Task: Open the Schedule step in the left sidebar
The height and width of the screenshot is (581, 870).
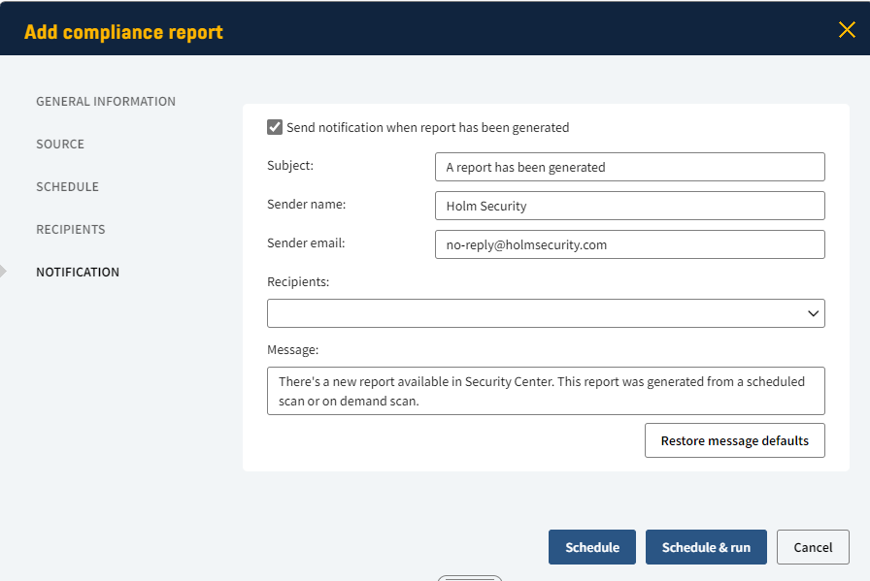Action: [x=67, y=186]
